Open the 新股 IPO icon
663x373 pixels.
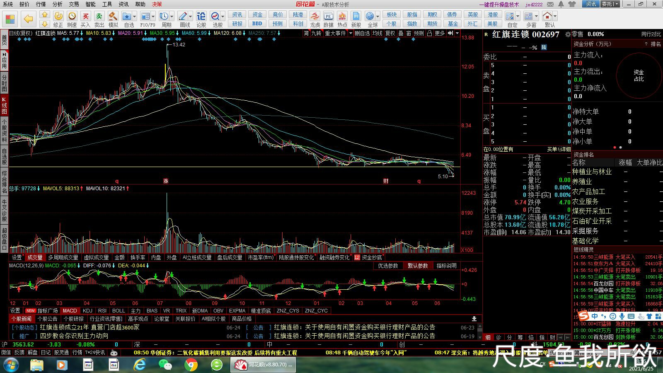pyautogui.click(x=356, y=19)
